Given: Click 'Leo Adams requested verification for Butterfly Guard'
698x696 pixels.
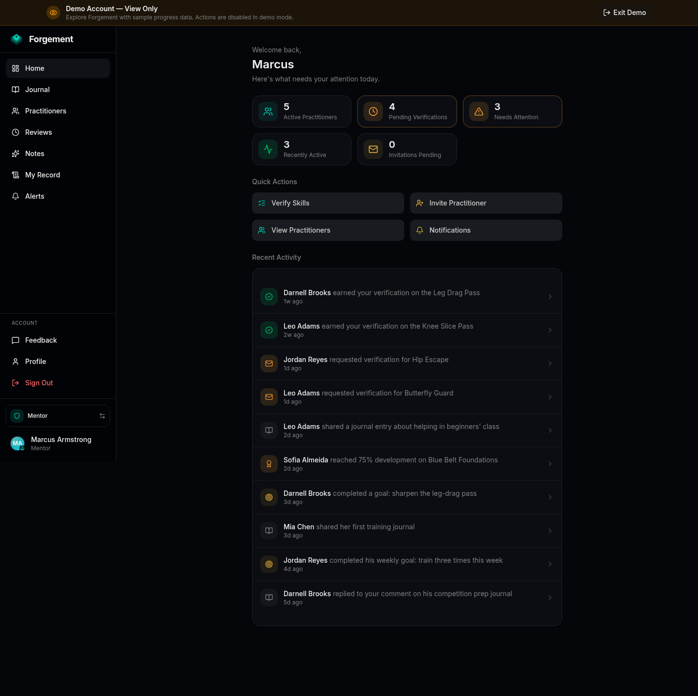Looking at the screenshot, I should coord(368,393).
